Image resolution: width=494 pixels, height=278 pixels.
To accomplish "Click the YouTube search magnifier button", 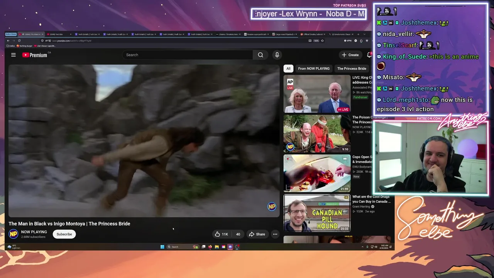I will 261,55.
